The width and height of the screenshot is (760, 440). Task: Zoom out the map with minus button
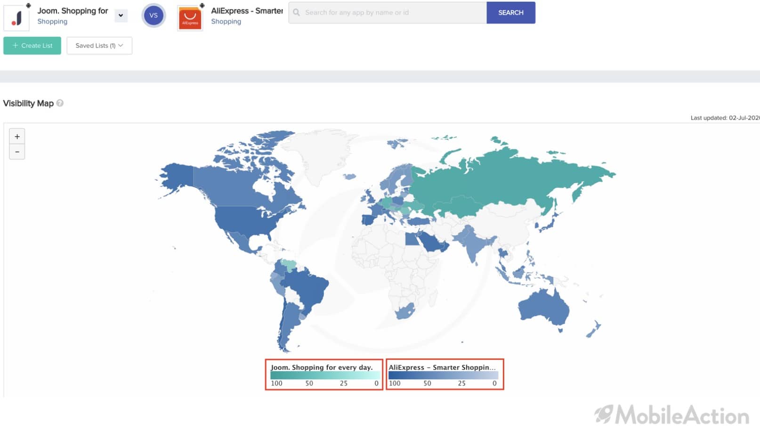click(x=17, y=152)
